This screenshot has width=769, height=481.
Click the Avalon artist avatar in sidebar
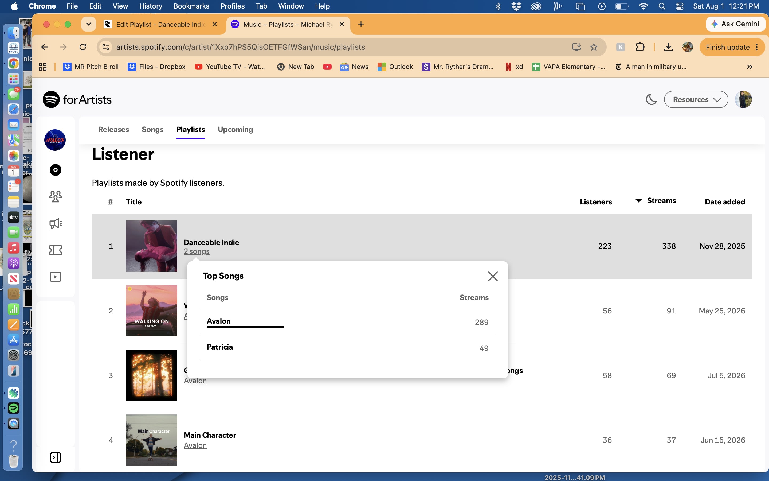point(55,140)
